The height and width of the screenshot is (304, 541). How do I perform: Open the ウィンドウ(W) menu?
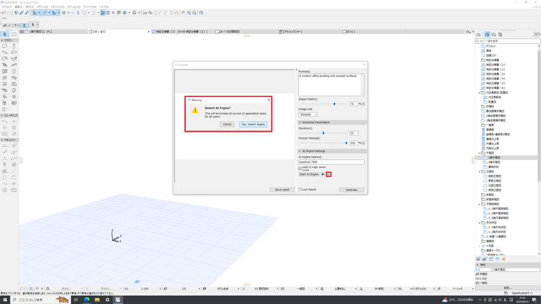tap(90, 7)
